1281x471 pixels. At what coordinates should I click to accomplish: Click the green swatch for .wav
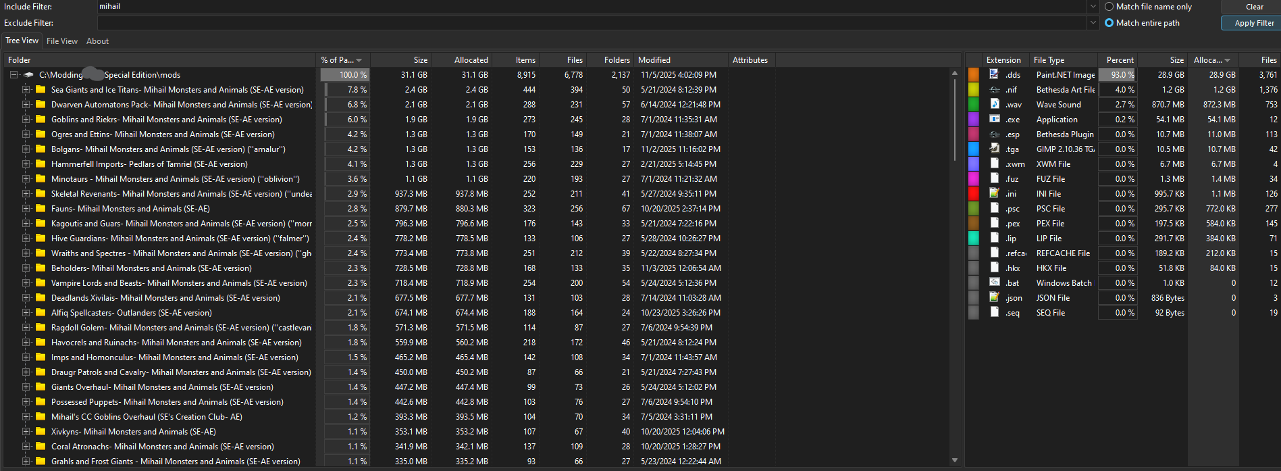click(973, 104)
